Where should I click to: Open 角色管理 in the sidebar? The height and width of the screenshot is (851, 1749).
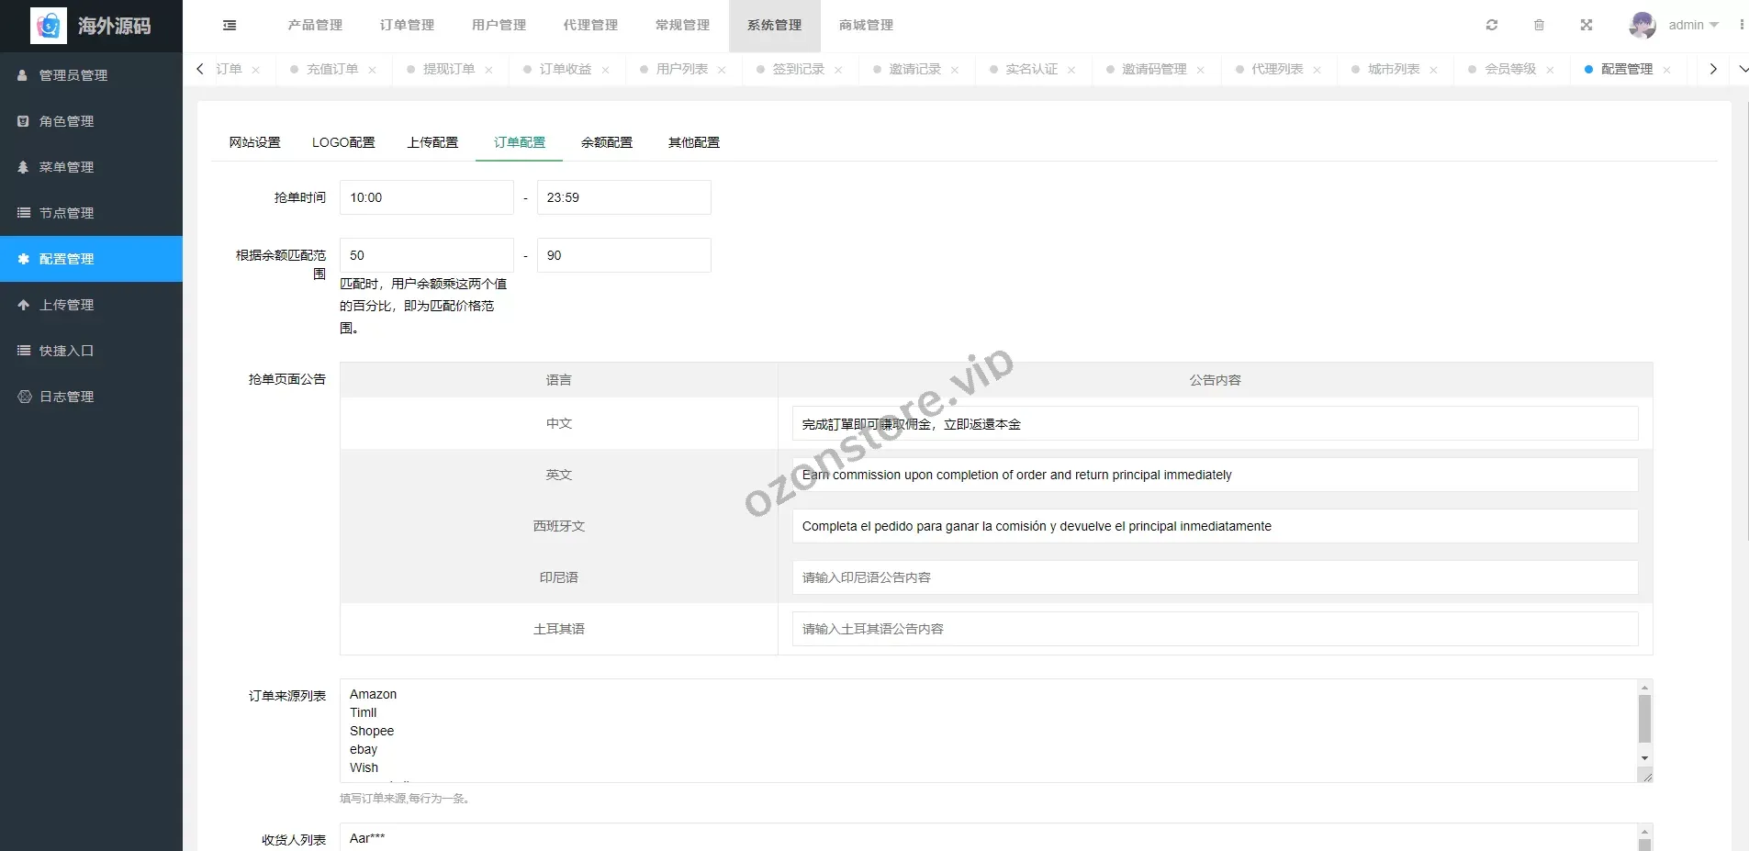(x=65, y=120)
